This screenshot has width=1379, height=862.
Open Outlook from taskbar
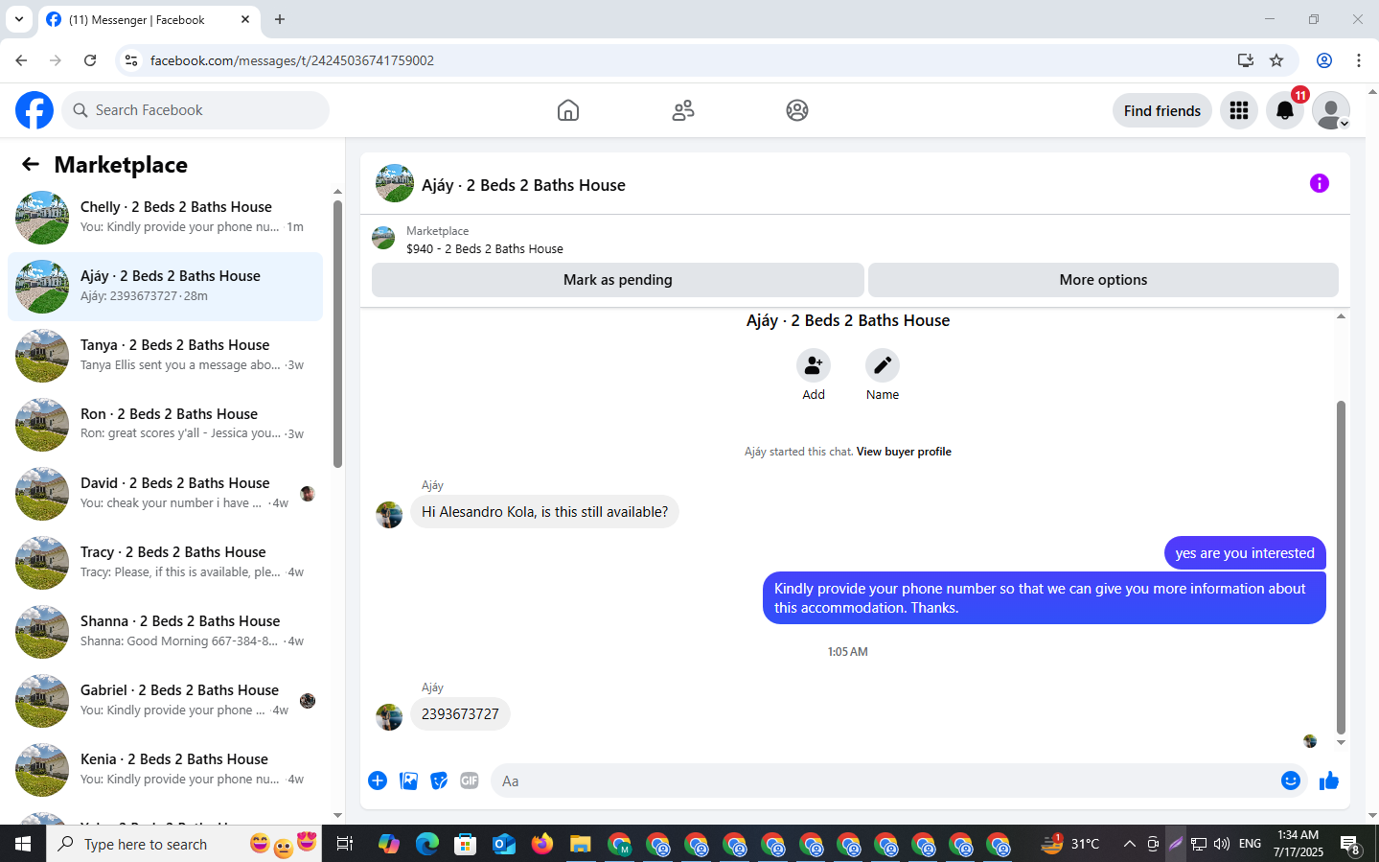504,844
